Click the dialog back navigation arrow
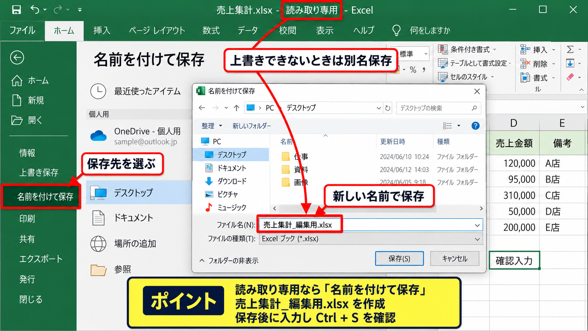The height and width of the screenshot is (331, 588). tap(202, 108)
